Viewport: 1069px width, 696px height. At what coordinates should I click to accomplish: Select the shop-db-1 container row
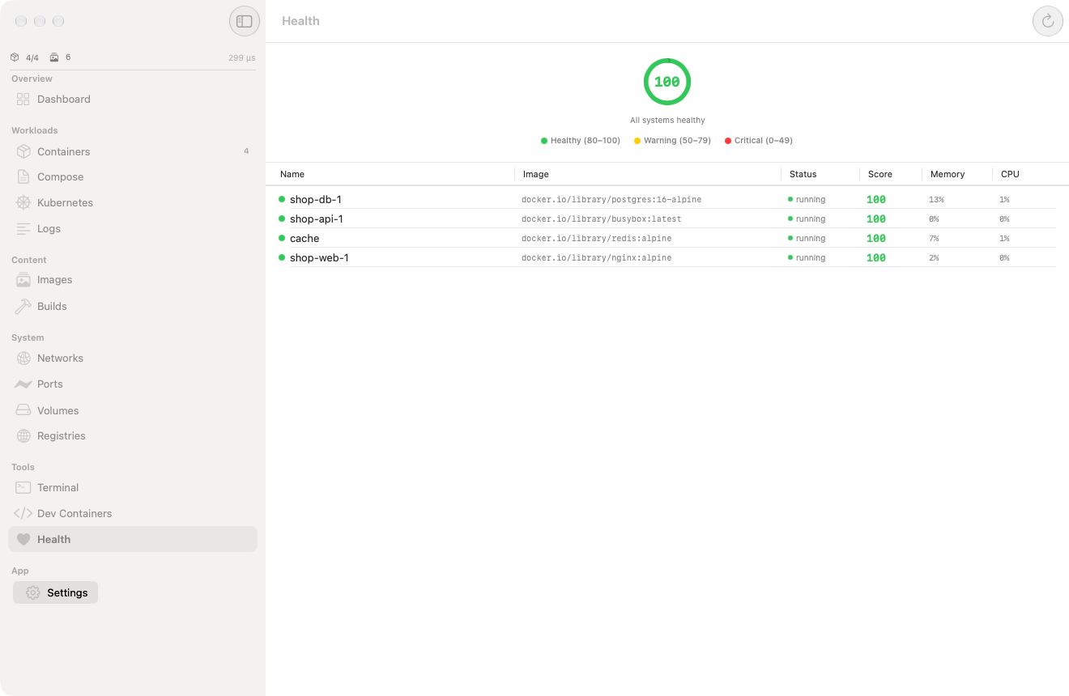[667, 199]
